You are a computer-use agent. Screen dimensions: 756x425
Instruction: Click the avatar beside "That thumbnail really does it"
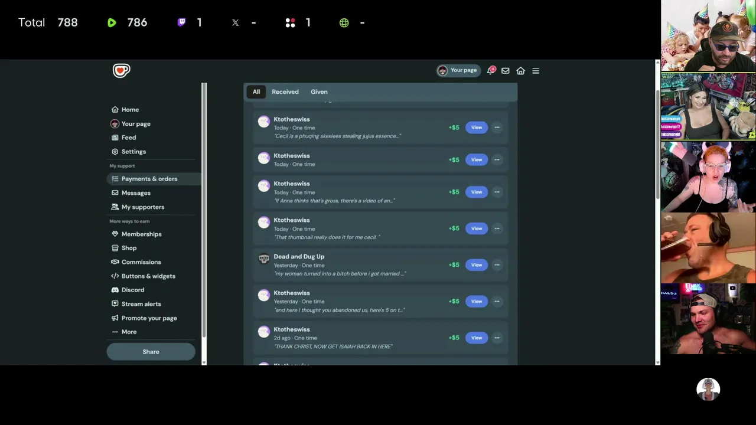tap(264, 223)
